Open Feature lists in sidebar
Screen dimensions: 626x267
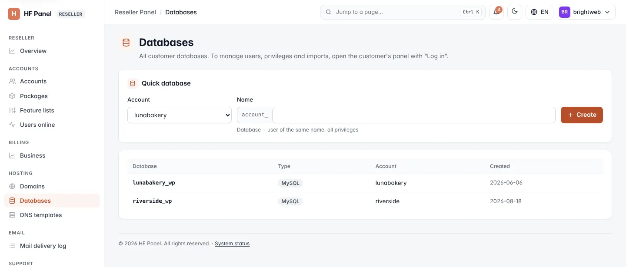click(x=52, y=110)
